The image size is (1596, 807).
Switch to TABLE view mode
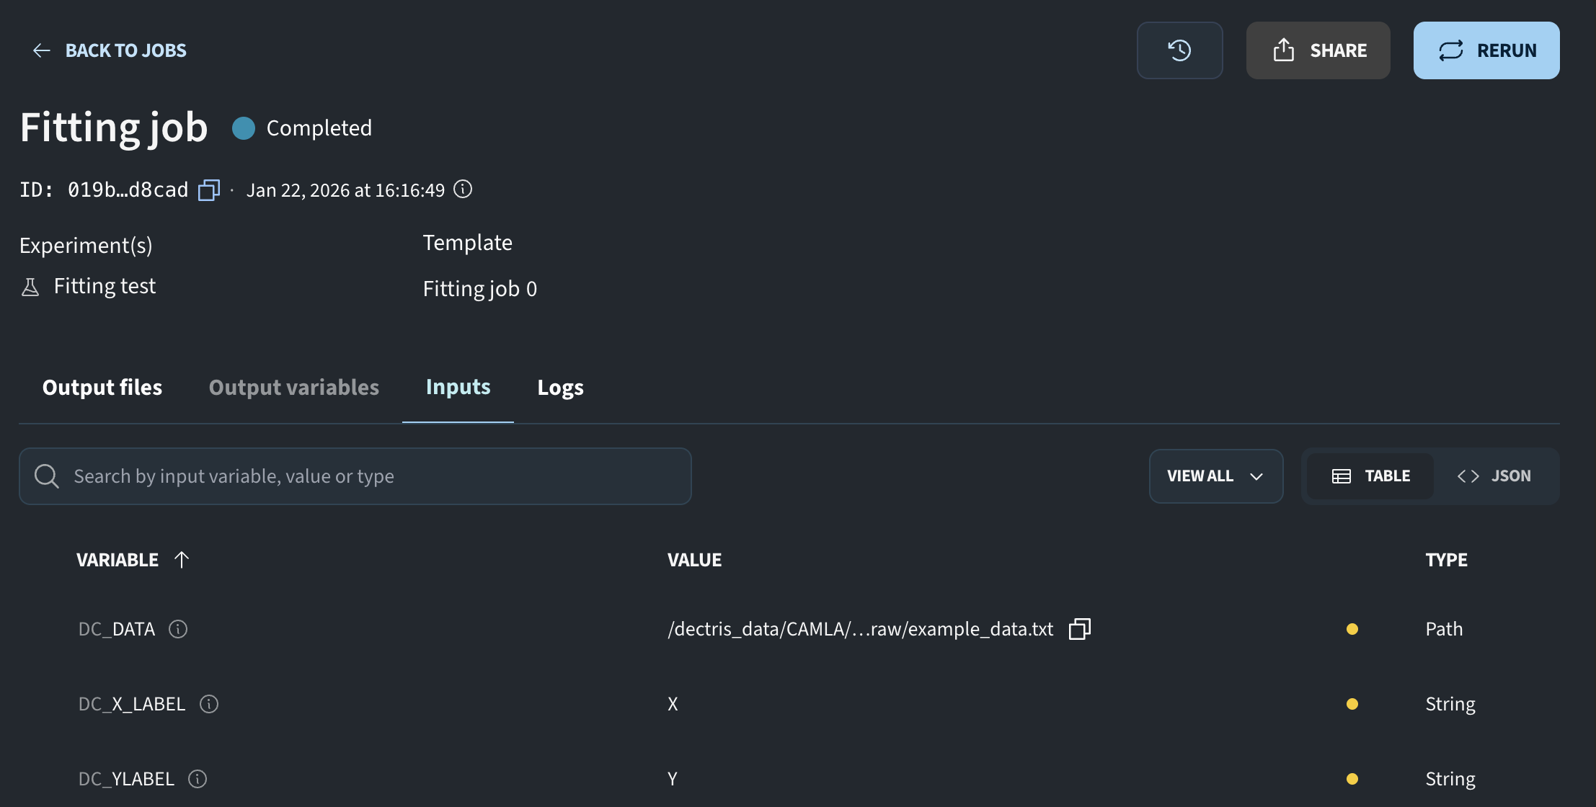(1370, 476)
